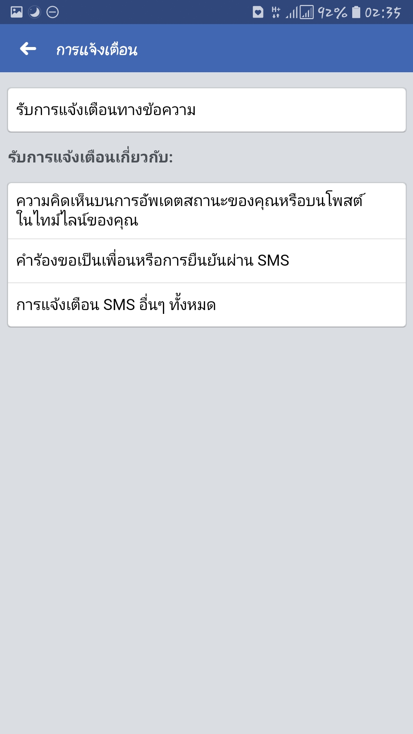
Task: Tap the battery icon in status bar
Action: pyautogui.click(x=356, y=12)
